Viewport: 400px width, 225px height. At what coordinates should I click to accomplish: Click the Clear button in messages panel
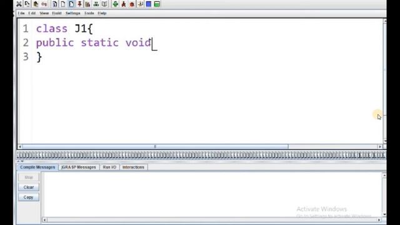coord(29,187)
